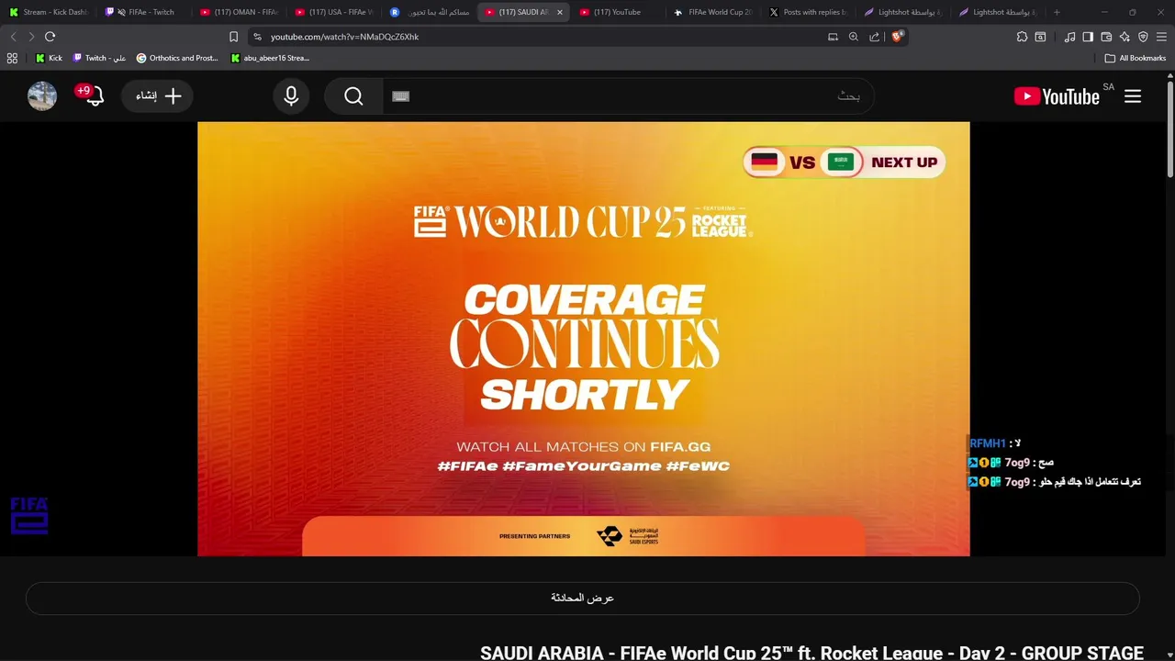Open the All Bookmarks folder
This screenshot has width=1175, height=661.
click(1136, 58)
